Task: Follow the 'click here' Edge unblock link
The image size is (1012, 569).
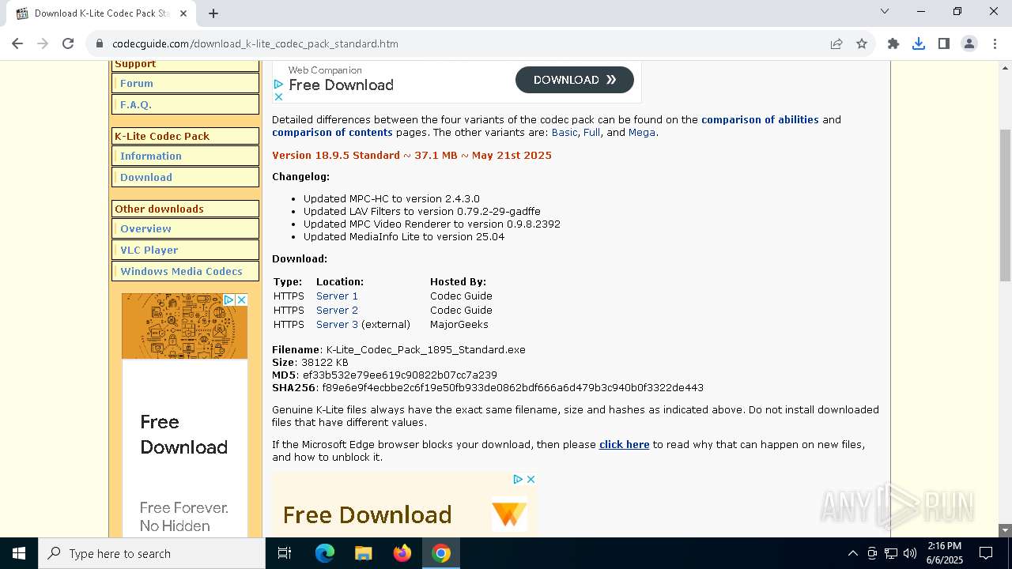Action: [x=625, y=444]
